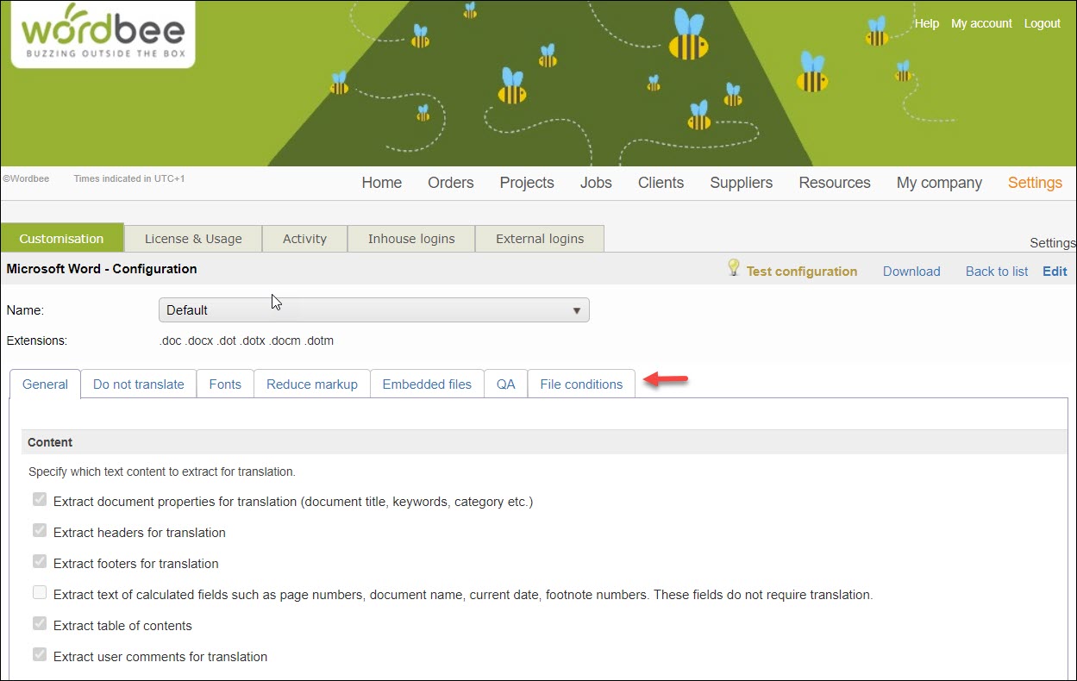Select the Embedded files tab
This screenshot has height=681, width=1077.
(x=427, y=384)
